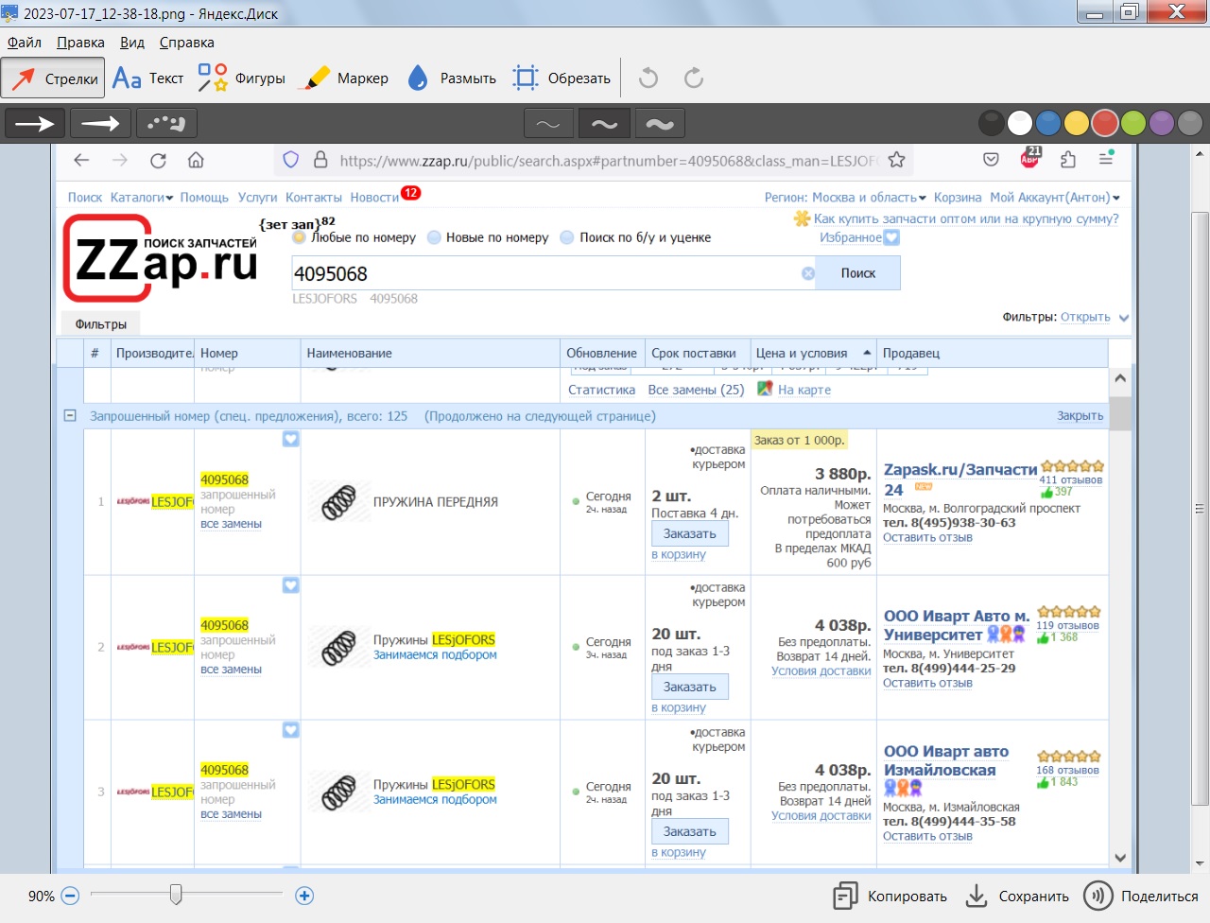The width and height of the screenshot is (1210, 923).
Task: Click the undo arrow icon
Action: point(648,78)
